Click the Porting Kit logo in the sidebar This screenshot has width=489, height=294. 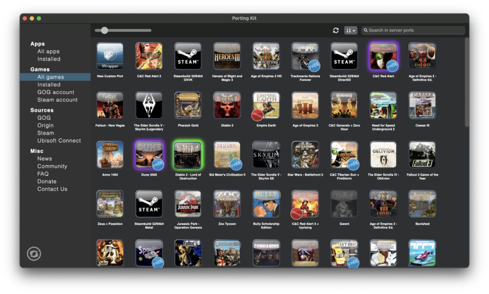click(34, 254)
